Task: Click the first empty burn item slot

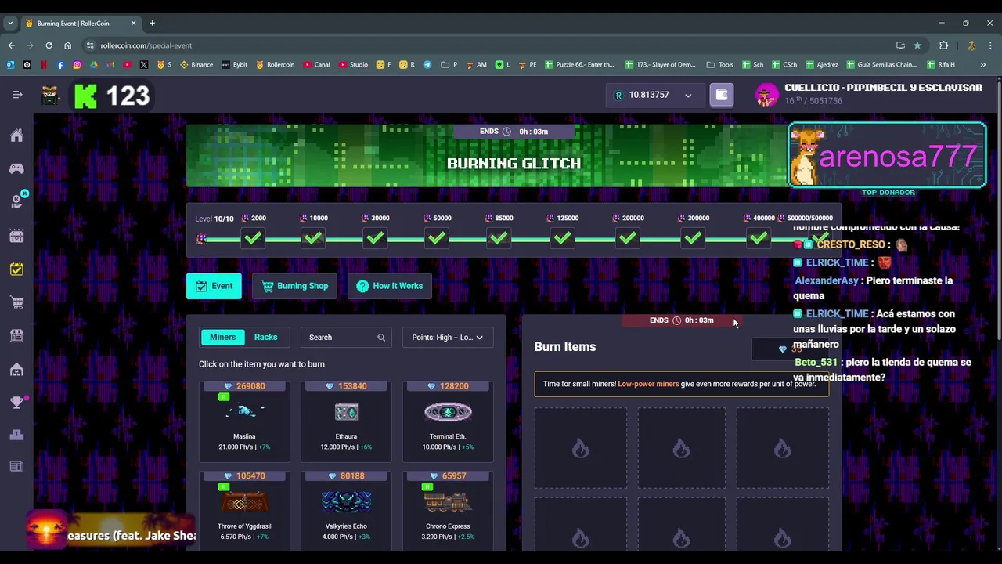Action: pos(580,448)
